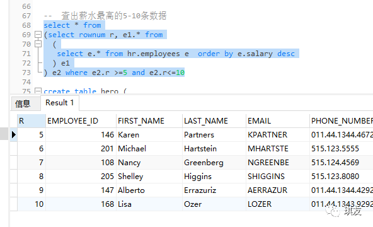
Task: Select email cell NGREENBE
Action: 278,163
